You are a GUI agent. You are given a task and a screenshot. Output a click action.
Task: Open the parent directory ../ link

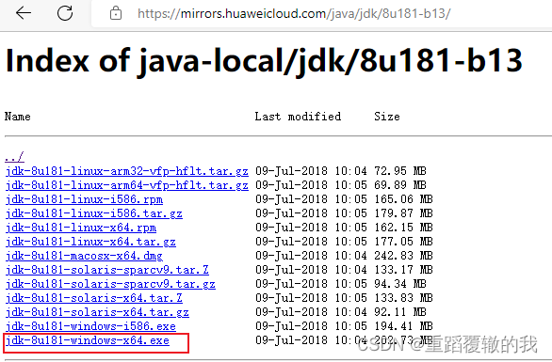click(14, 157)
